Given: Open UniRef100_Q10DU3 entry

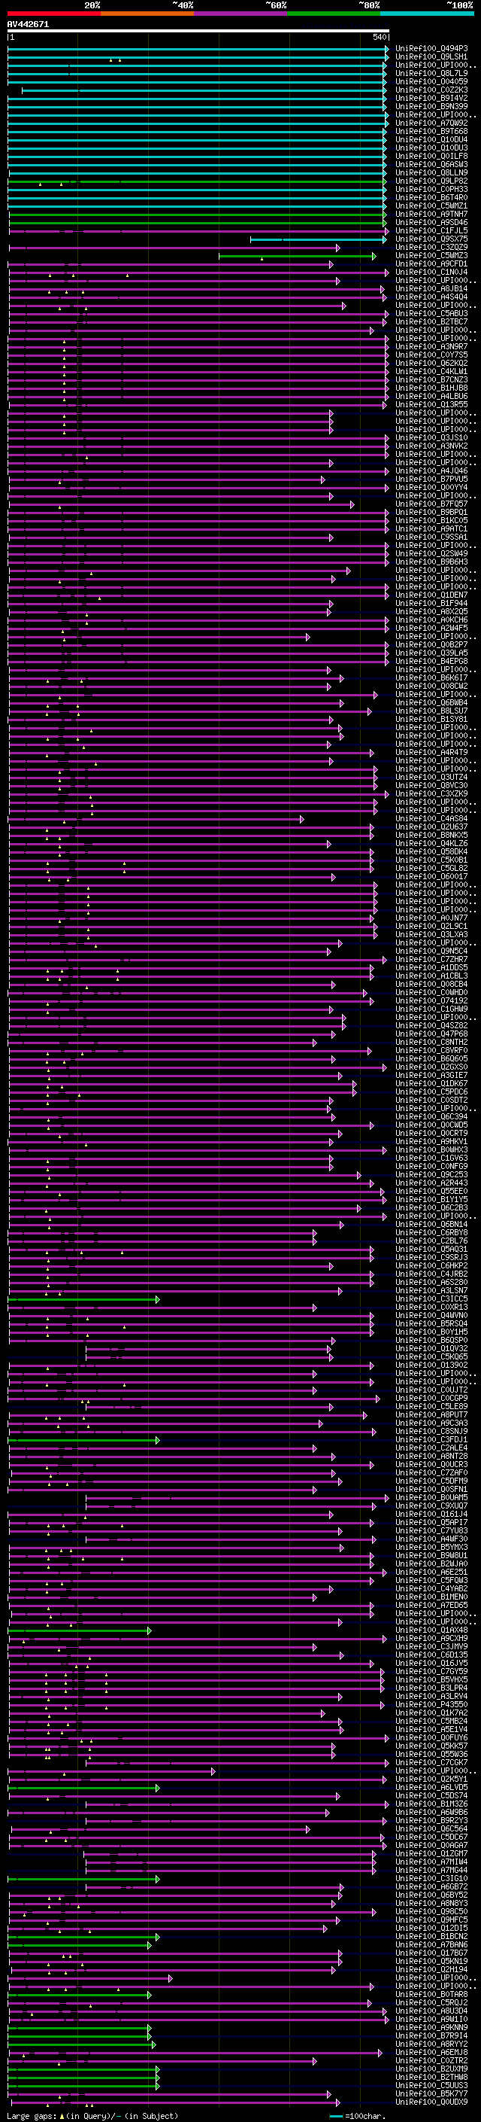Looking at the screenshot, I should click(x=431, y=148).
